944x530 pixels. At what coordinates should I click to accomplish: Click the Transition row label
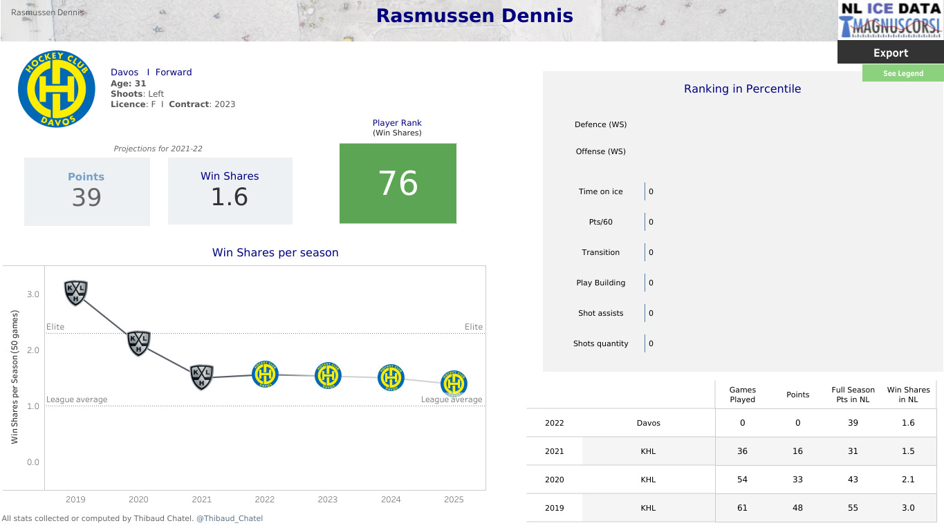[x=601, y=252]
